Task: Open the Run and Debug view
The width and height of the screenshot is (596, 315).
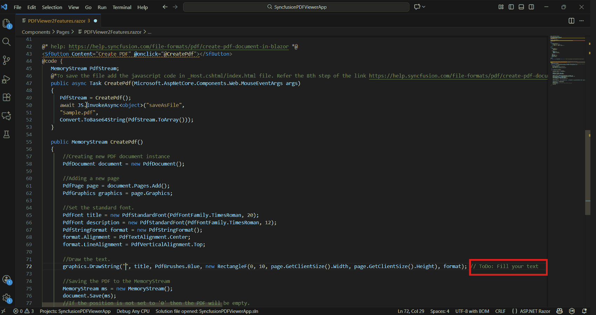Action: [x=6, y=79]
